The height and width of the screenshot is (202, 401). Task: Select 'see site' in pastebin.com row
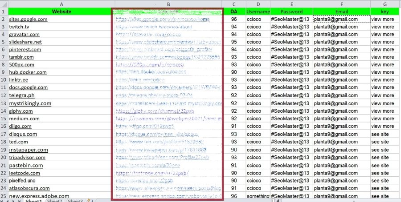(385, 165)
